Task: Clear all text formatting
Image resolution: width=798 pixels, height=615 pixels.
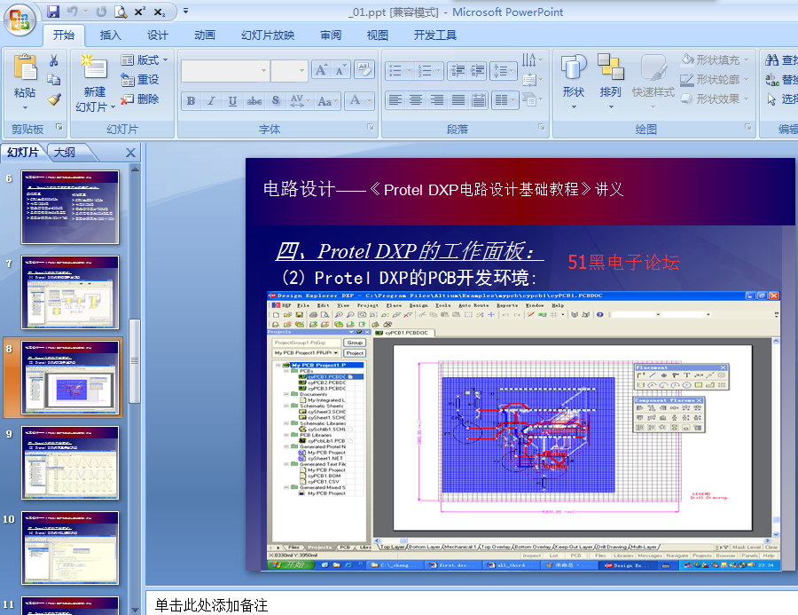Action: click(x=364, y=70)
